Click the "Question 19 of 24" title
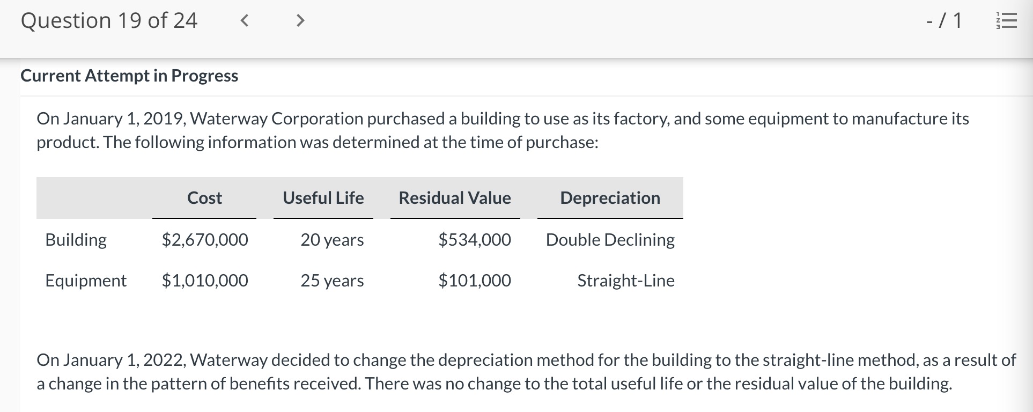Screen dimensions: 1033x412 [109, 21]
